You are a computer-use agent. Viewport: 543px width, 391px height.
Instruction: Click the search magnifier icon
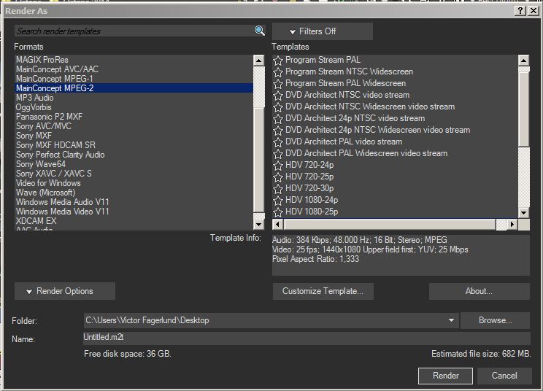point(259,31)
